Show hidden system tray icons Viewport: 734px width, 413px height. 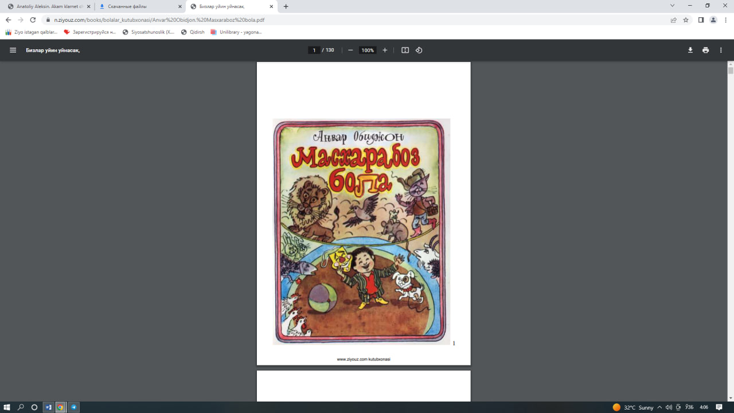(x=659, y=407)
